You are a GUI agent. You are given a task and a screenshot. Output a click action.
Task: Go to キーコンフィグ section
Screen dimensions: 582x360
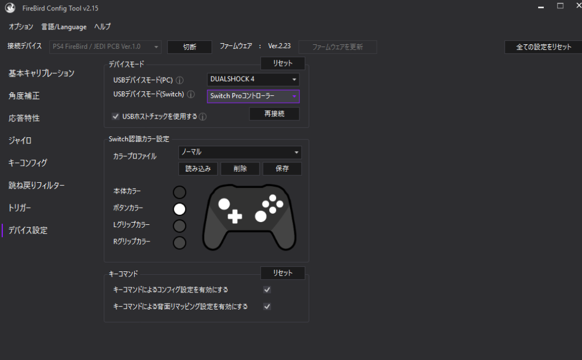[x=28, y=163]
